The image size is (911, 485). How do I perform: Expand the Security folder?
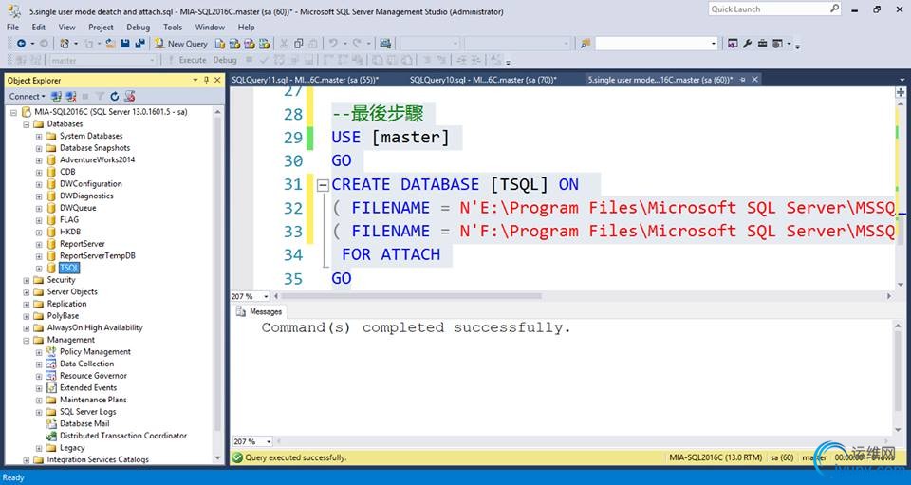[x=27, y=281]
